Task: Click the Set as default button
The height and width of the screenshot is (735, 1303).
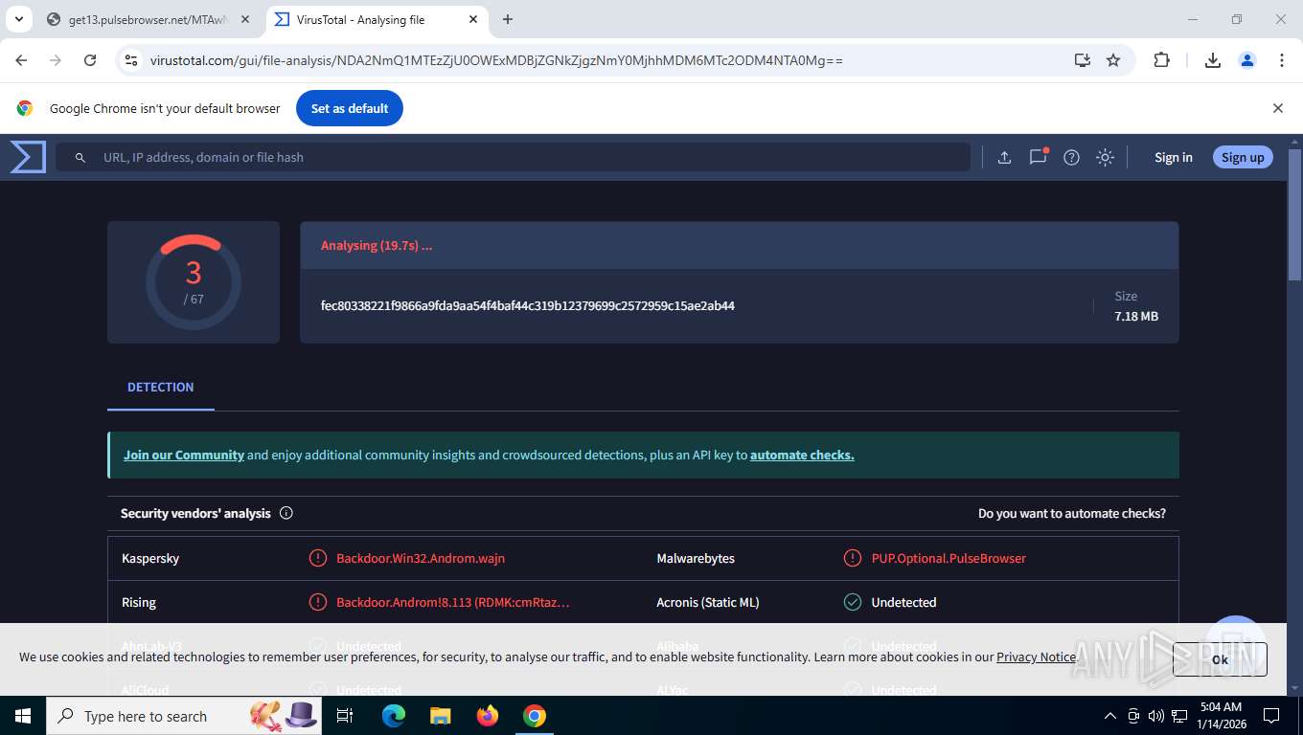Action: (x=350, y=108)
